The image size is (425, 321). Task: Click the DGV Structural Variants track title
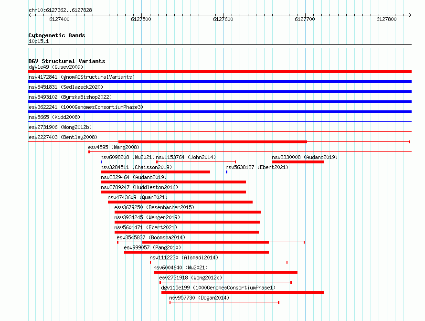click(x=67, y=61)
